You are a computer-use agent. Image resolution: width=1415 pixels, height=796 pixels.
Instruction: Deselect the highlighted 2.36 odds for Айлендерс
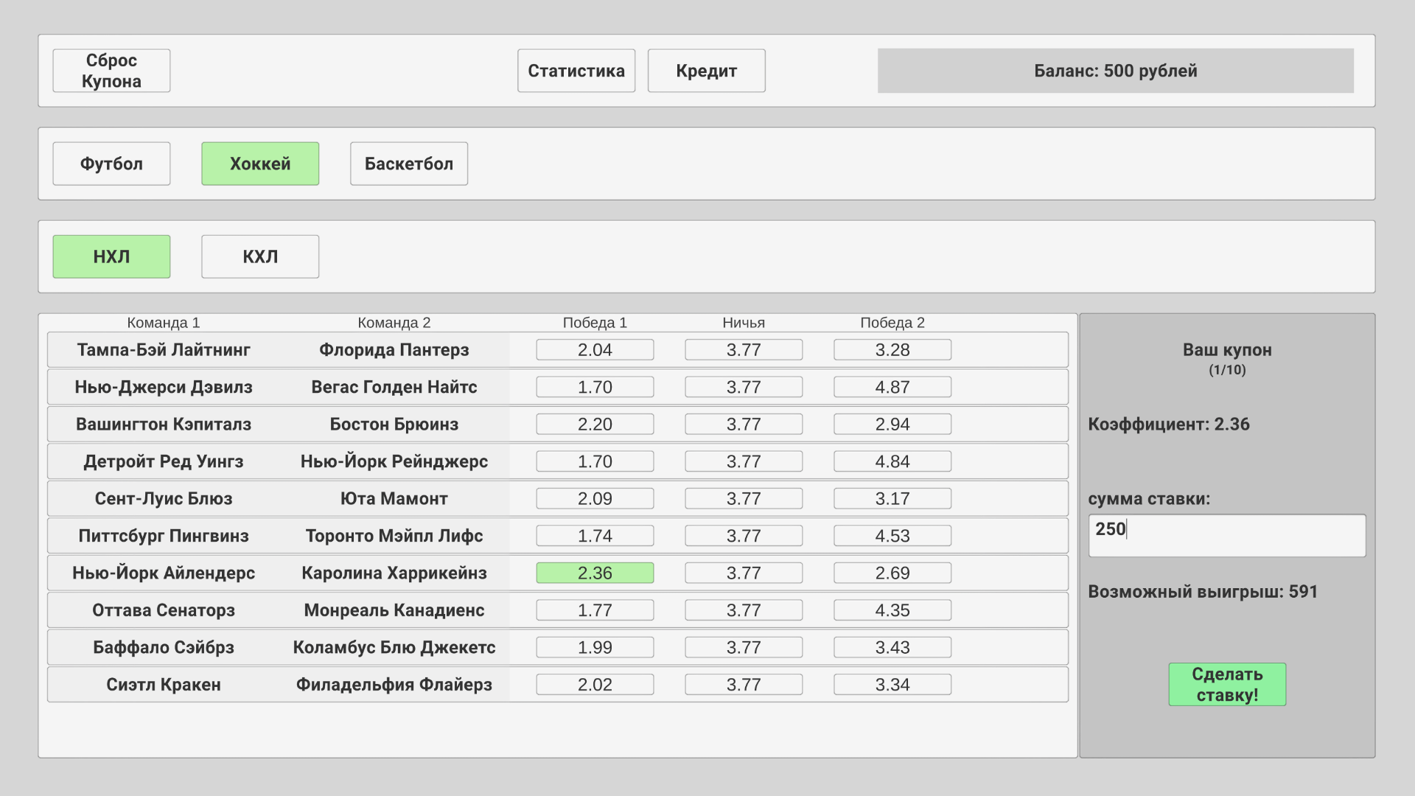(x=595, y=573)
